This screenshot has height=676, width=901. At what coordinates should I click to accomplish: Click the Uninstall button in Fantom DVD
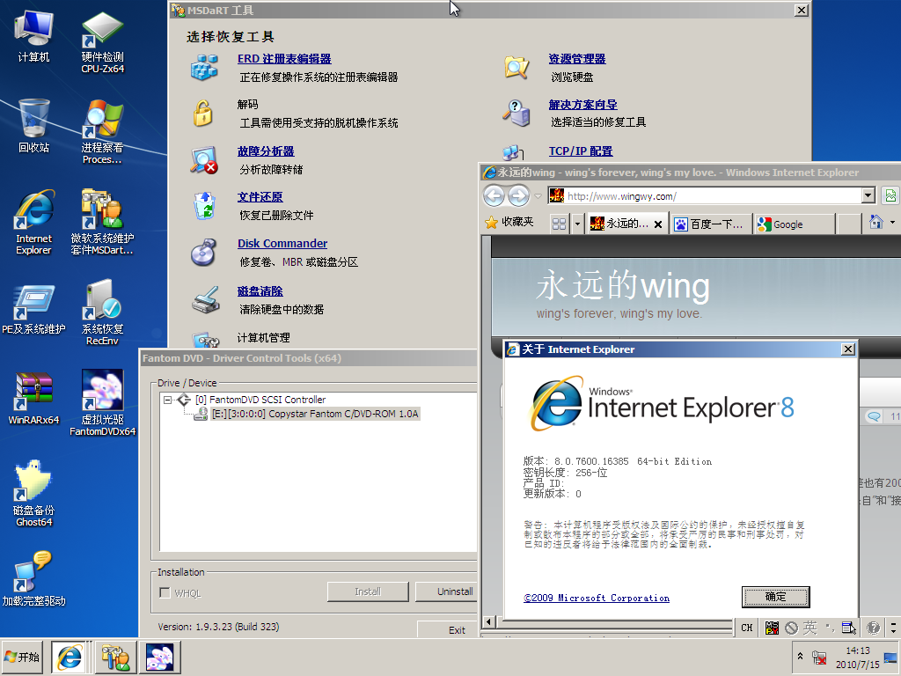[447, 591]
